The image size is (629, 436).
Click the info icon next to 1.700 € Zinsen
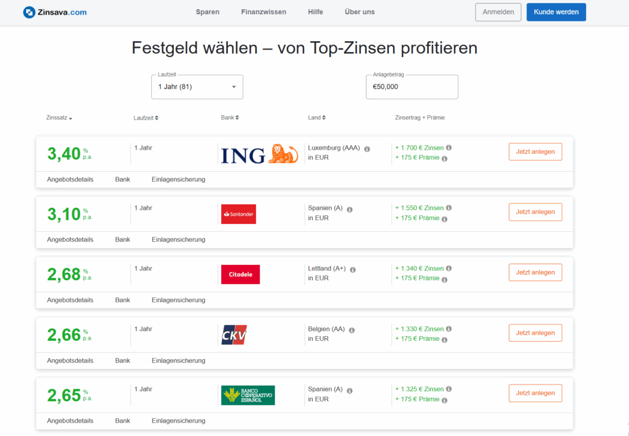pos(449,147)
